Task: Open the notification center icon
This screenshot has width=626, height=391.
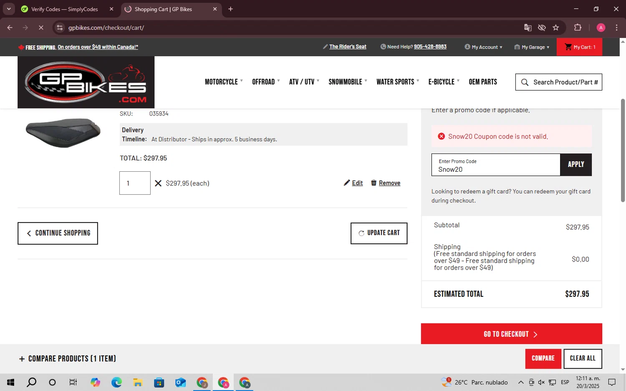Action: coord(612,382)
